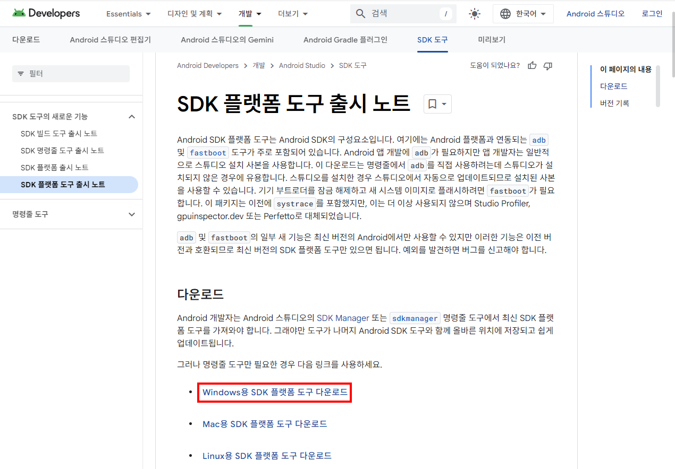Viewport: 675px width, 469px height.
Task: Open the 디자인 및 계획 dropdown menu
Action: coord(195,14)
